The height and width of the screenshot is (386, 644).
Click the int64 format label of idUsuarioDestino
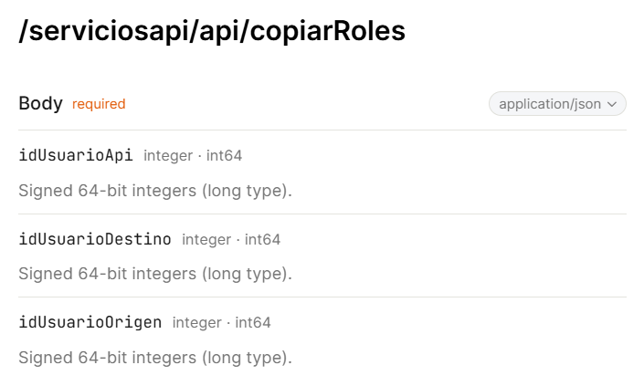click(x=262, y=240)
